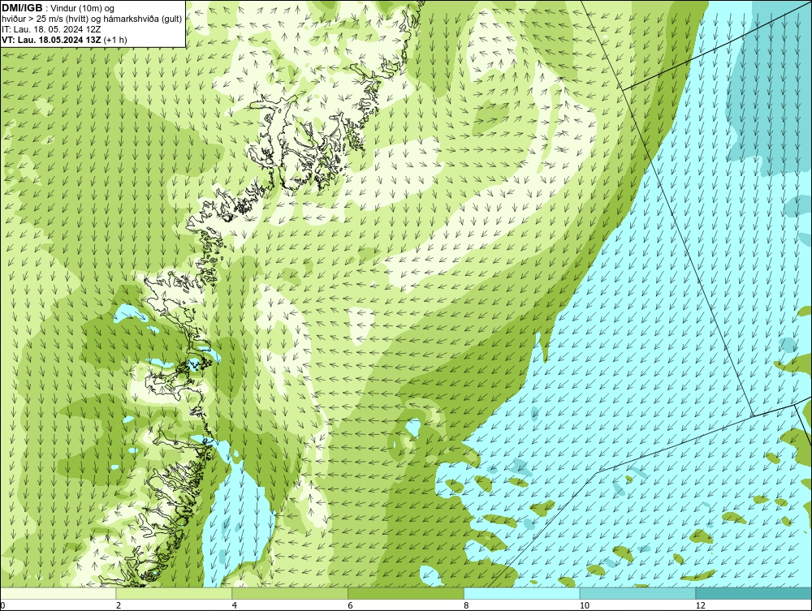Image resolution: width=812 pixels, height=611 pixels.
Task: Click the 'Vindur (10m) og' header text
Action: click(83, 8)
